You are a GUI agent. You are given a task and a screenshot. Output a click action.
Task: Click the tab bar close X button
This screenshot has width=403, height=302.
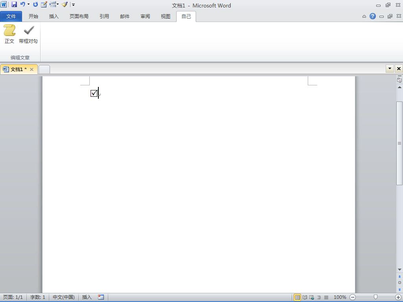point(399,68)
